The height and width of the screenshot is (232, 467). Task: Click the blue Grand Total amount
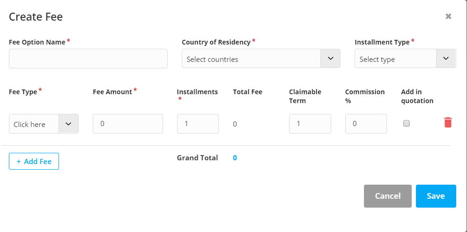pos(235,158)
